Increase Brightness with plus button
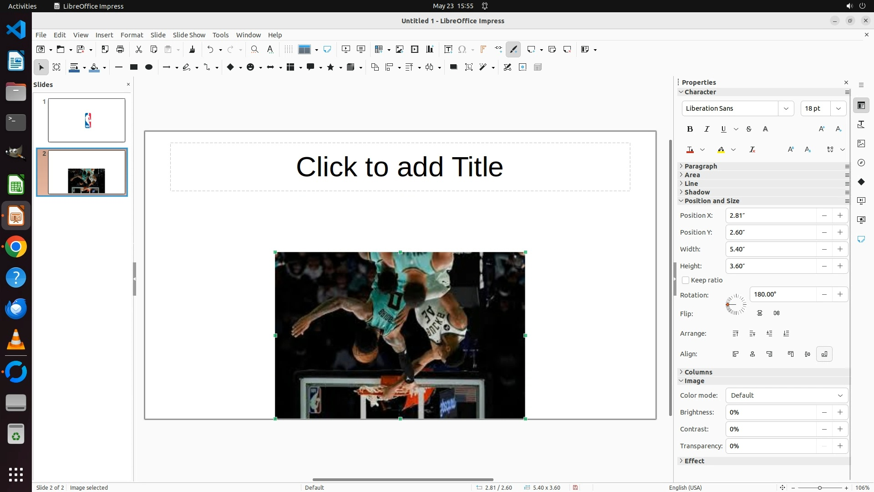This screenshot has width=874, height=492. coord(840,412)
